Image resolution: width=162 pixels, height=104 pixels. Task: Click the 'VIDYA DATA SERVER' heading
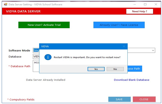click(x=23, y=11)
